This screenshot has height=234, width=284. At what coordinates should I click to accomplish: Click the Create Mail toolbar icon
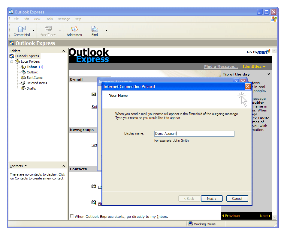[x=22, y=29]
